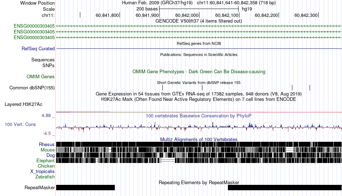This screenshot has width=342, height=196.
Task: Click the 60,842,000 ruler coordinate
Action: point(187,15)
